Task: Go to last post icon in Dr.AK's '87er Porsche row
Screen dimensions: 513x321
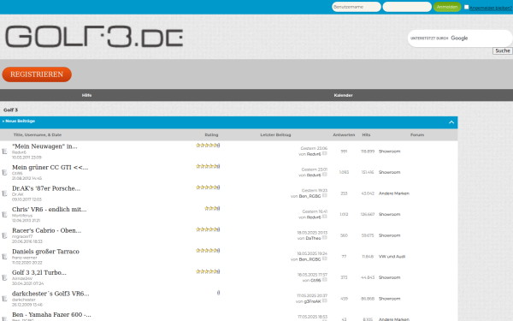Action: 325,195
